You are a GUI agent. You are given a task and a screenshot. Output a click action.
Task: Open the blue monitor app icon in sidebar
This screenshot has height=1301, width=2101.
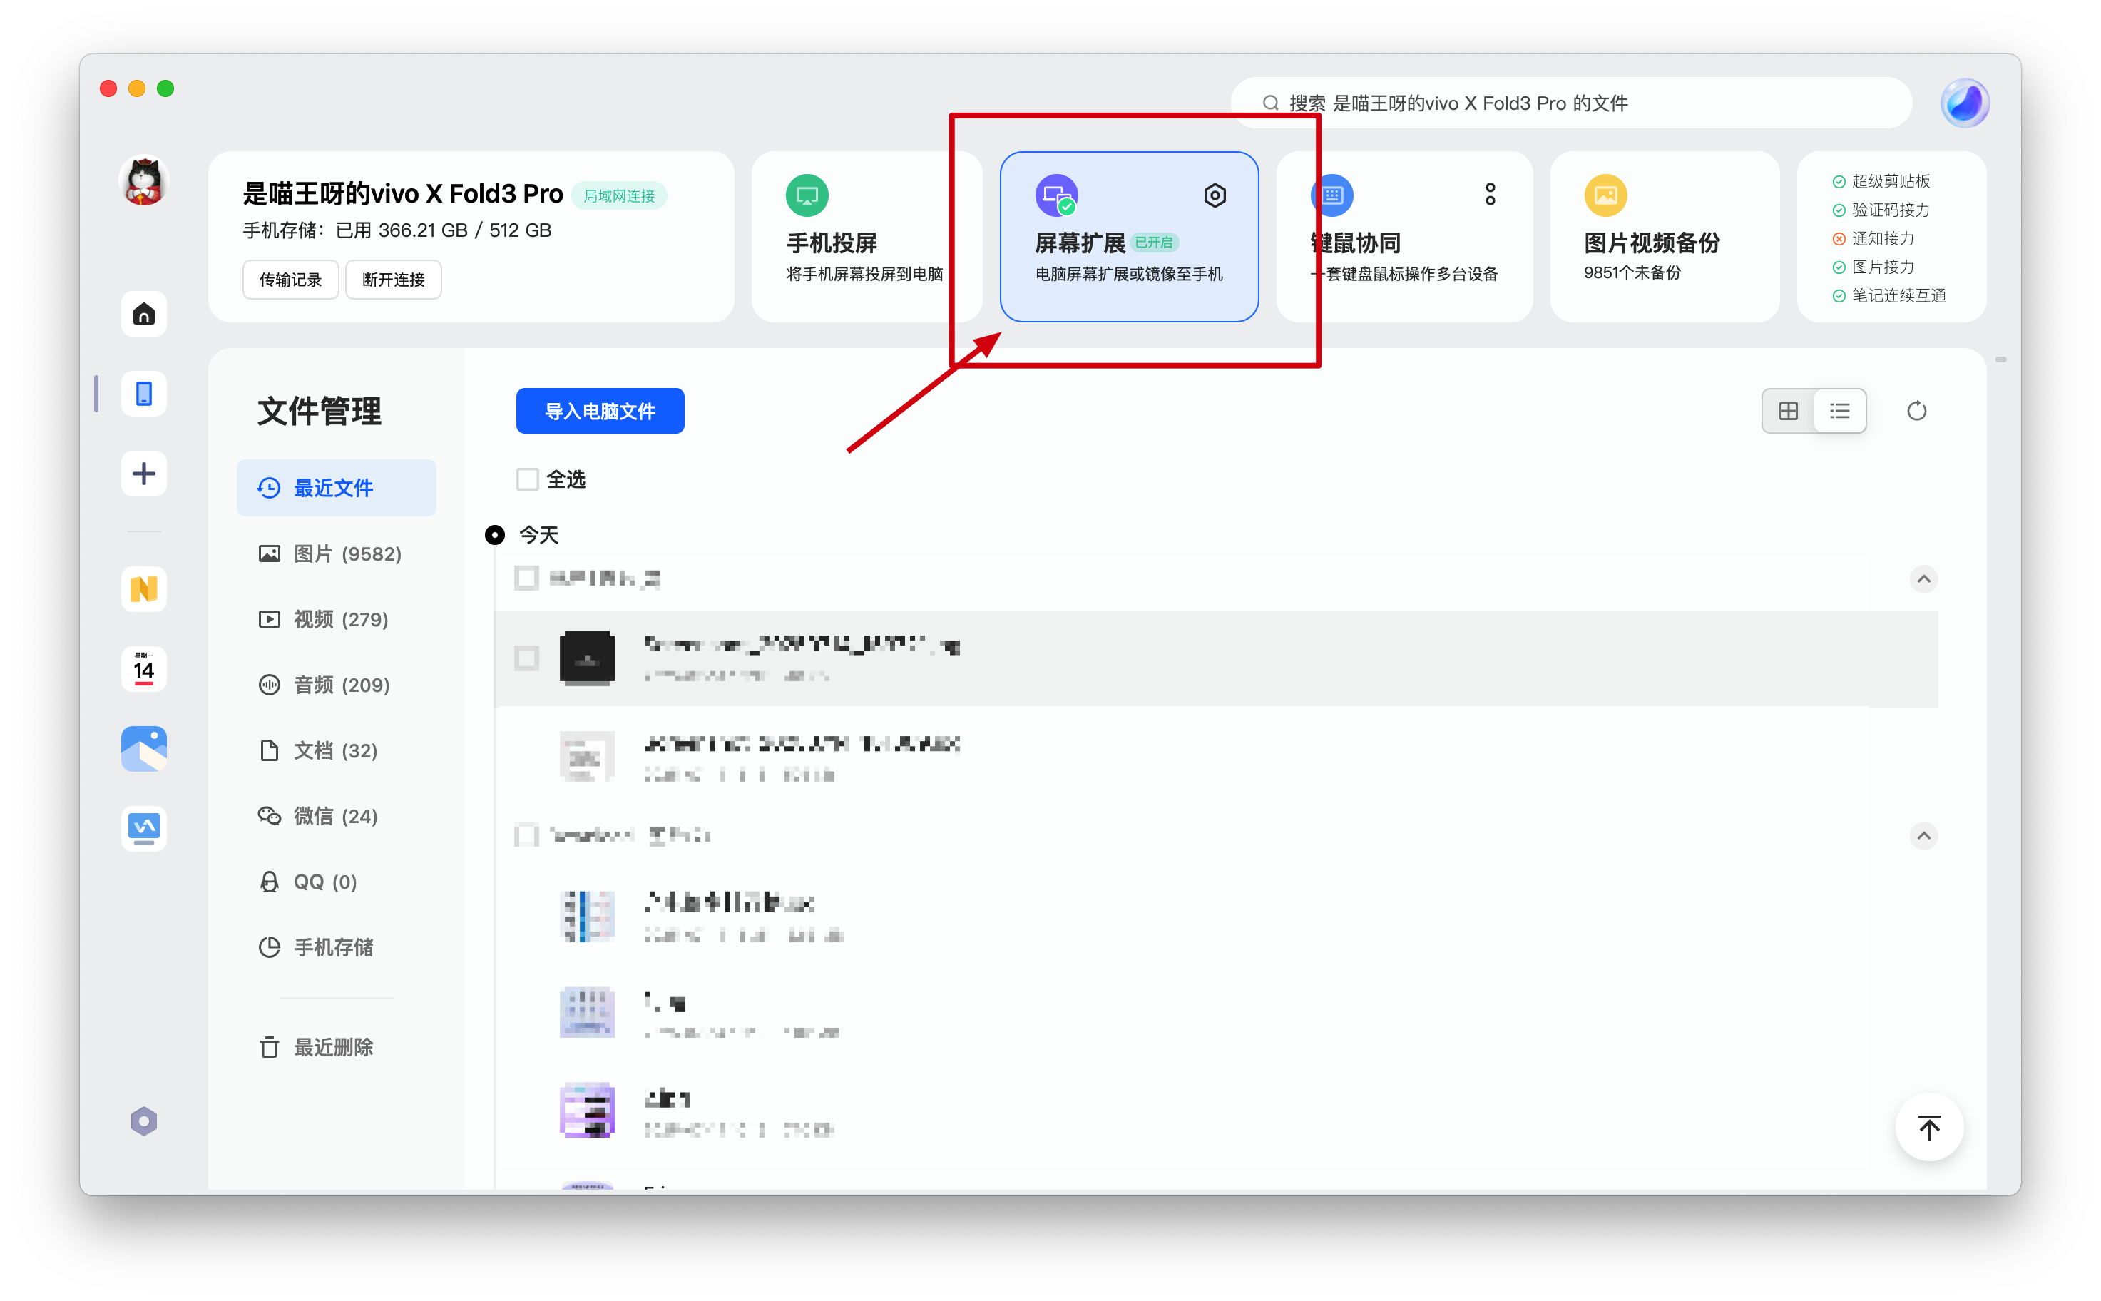[143, 828]
